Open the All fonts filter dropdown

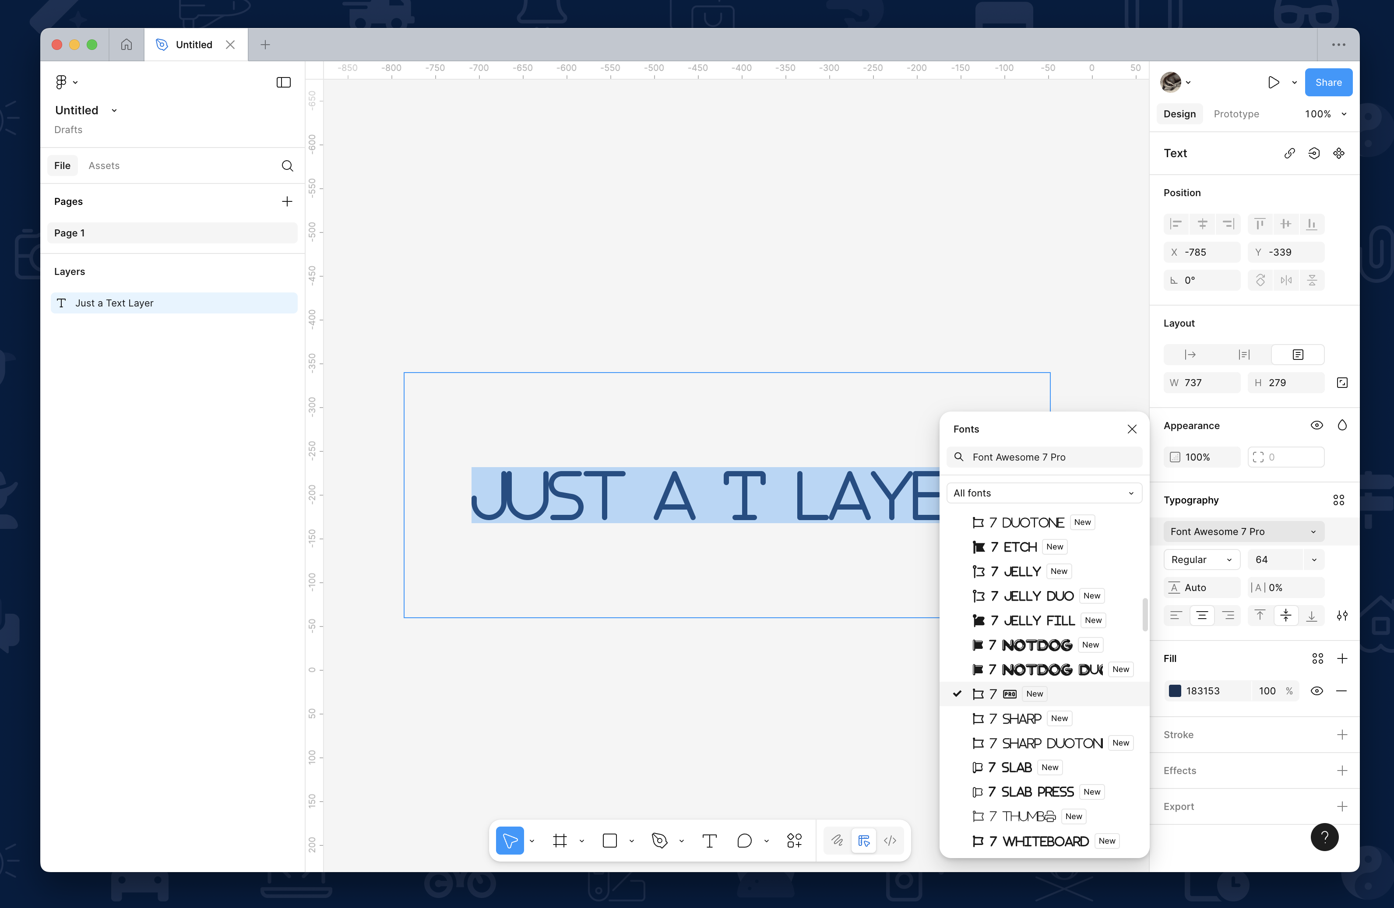pos(1044,493)
